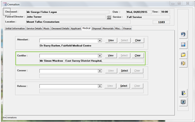Open the Deceased Details tab
The width and height of the screenshot is (195, 122).
click(x=60, y=28)
